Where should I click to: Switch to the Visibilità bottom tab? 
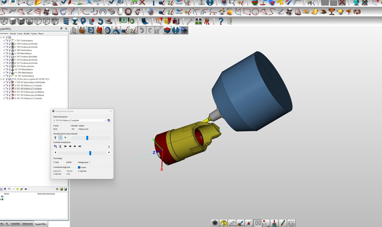(15, 224)
